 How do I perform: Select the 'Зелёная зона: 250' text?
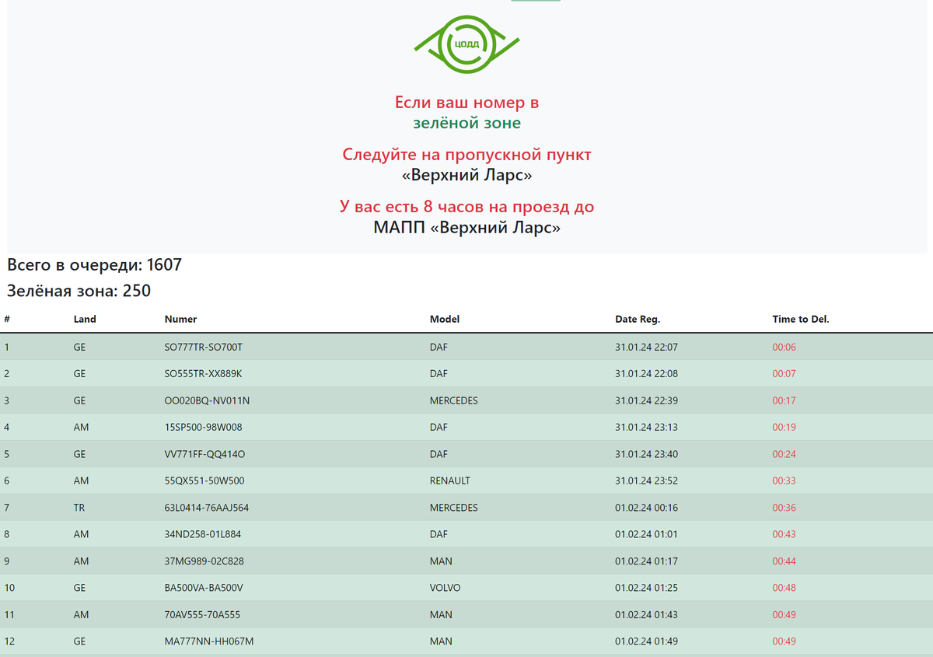pos(79,292)
